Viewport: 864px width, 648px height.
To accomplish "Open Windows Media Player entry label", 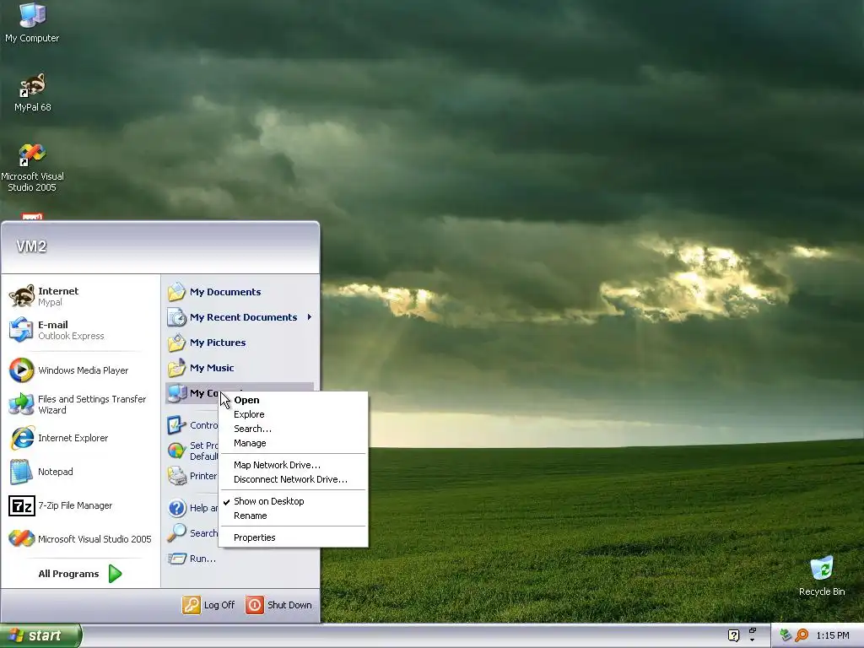I will [x=84, y=370].
